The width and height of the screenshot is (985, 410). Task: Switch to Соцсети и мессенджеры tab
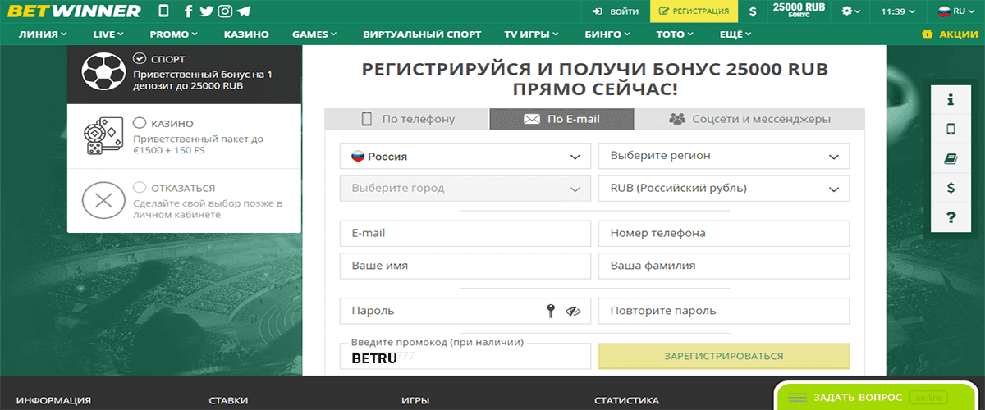[x=749, y=119]
